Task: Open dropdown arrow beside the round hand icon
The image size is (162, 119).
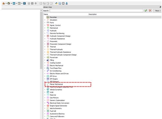Action: pyautogui.click(x=11, y=3)
